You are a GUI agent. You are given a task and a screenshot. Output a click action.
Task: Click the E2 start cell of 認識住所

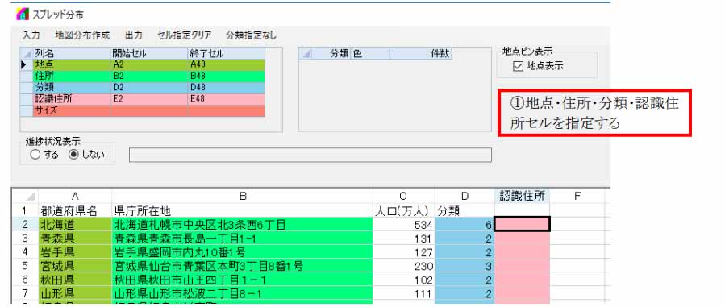[x=149, y=99]
